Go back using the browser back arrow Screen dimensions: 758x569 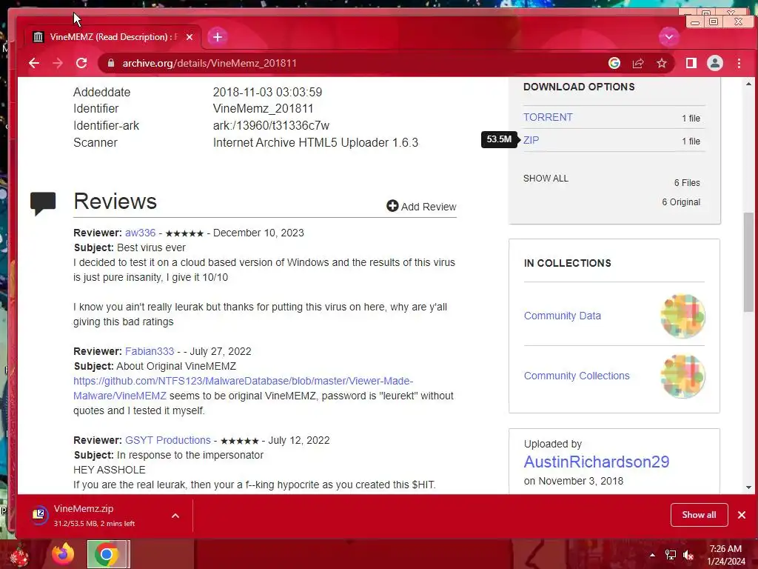click(x=34, y=63)
